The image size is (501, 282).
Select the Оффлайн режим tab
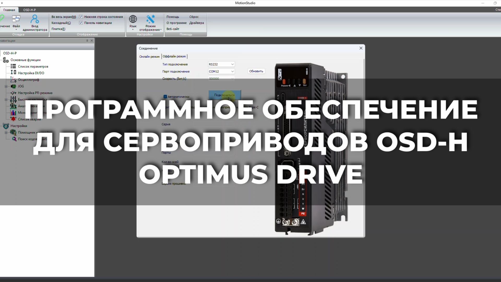tap(174, 56)
